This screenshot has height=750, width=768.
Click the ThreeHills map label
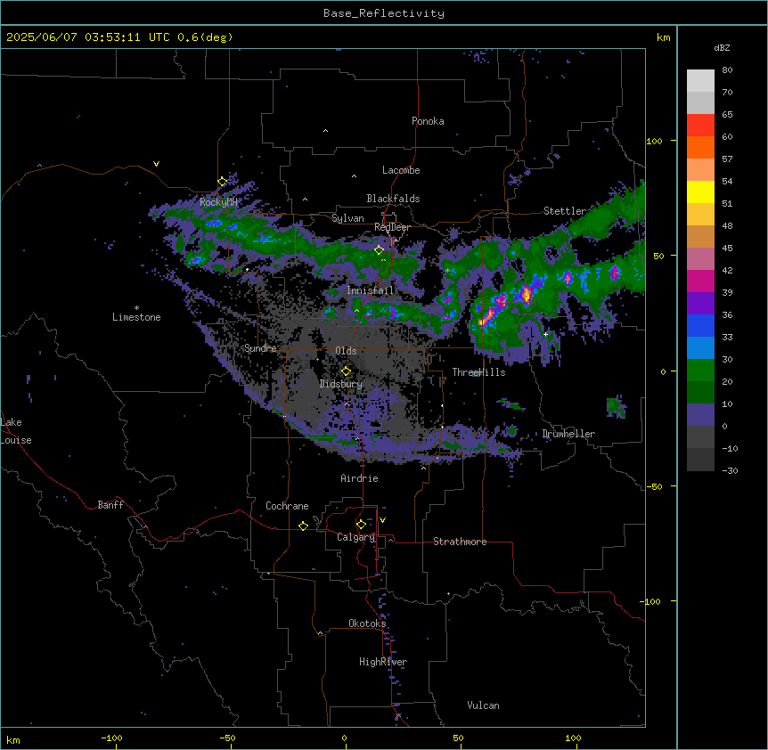coord(478,372)
